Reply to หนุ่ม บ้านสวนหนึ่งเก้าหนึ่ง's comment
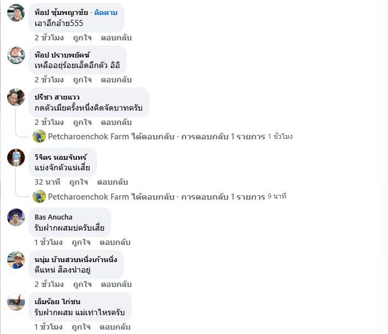Viewport: 388px width, 334px height. (x=116, y=284)
